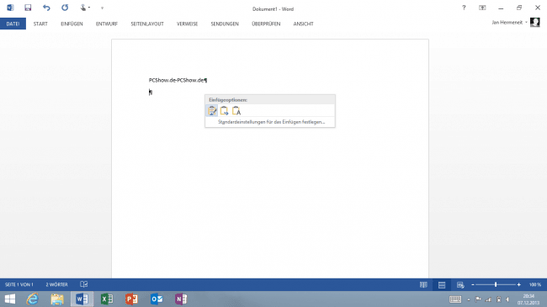Open the SEITENLAYOUT ribbon tab
This screenshot has height=307, width=547.
tap(147, 24)
